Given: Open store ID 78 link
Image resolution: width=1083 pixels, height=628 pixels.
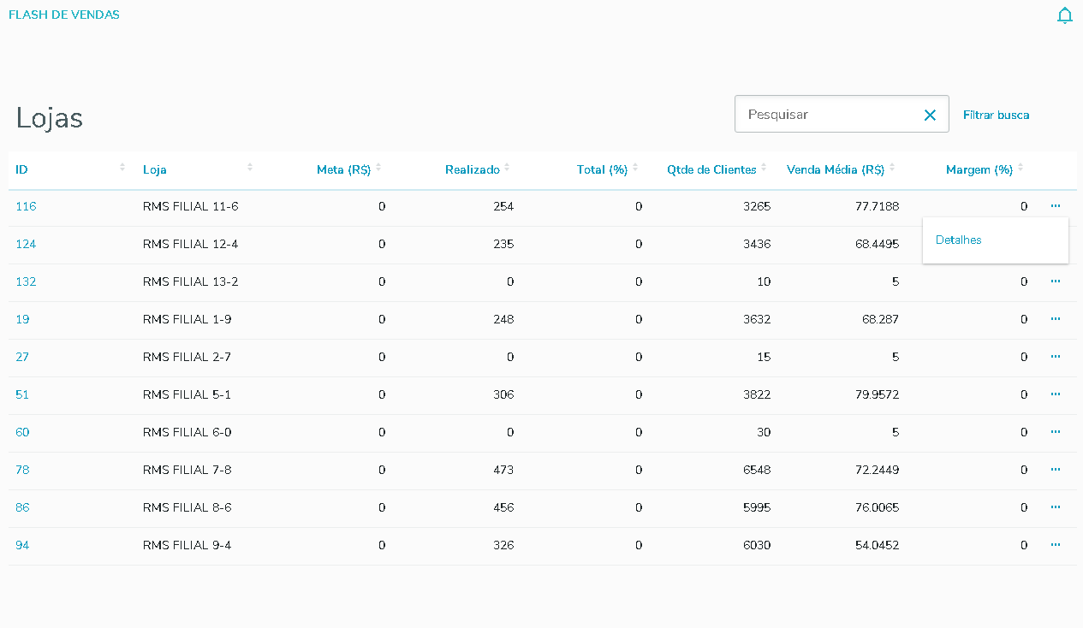Looking at the screenshot, I should pos(22,470).
